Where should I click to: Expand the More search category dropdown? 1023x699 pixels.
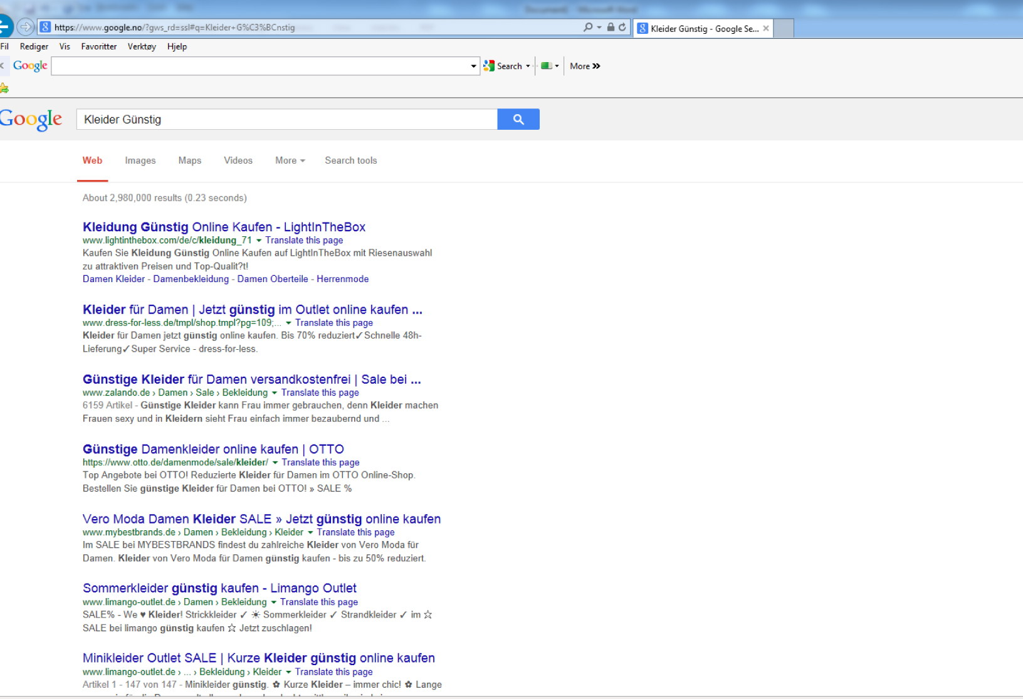coord(290,160)
